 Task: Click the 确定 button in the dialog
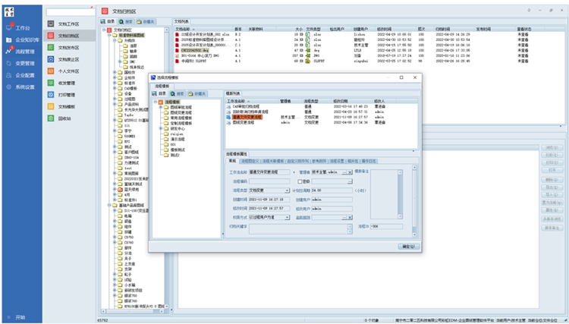pos(408,247)
